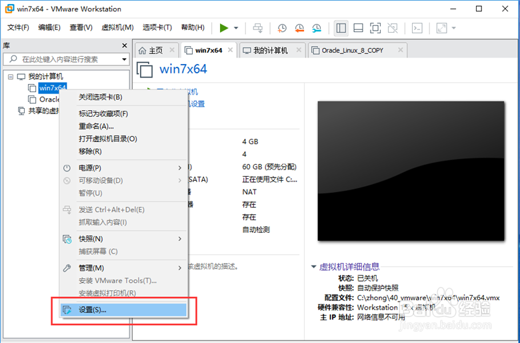The width and height of the screenshot is (520, 343).
Task: Open the stretch display dropdown arrow
Action: 454,28
